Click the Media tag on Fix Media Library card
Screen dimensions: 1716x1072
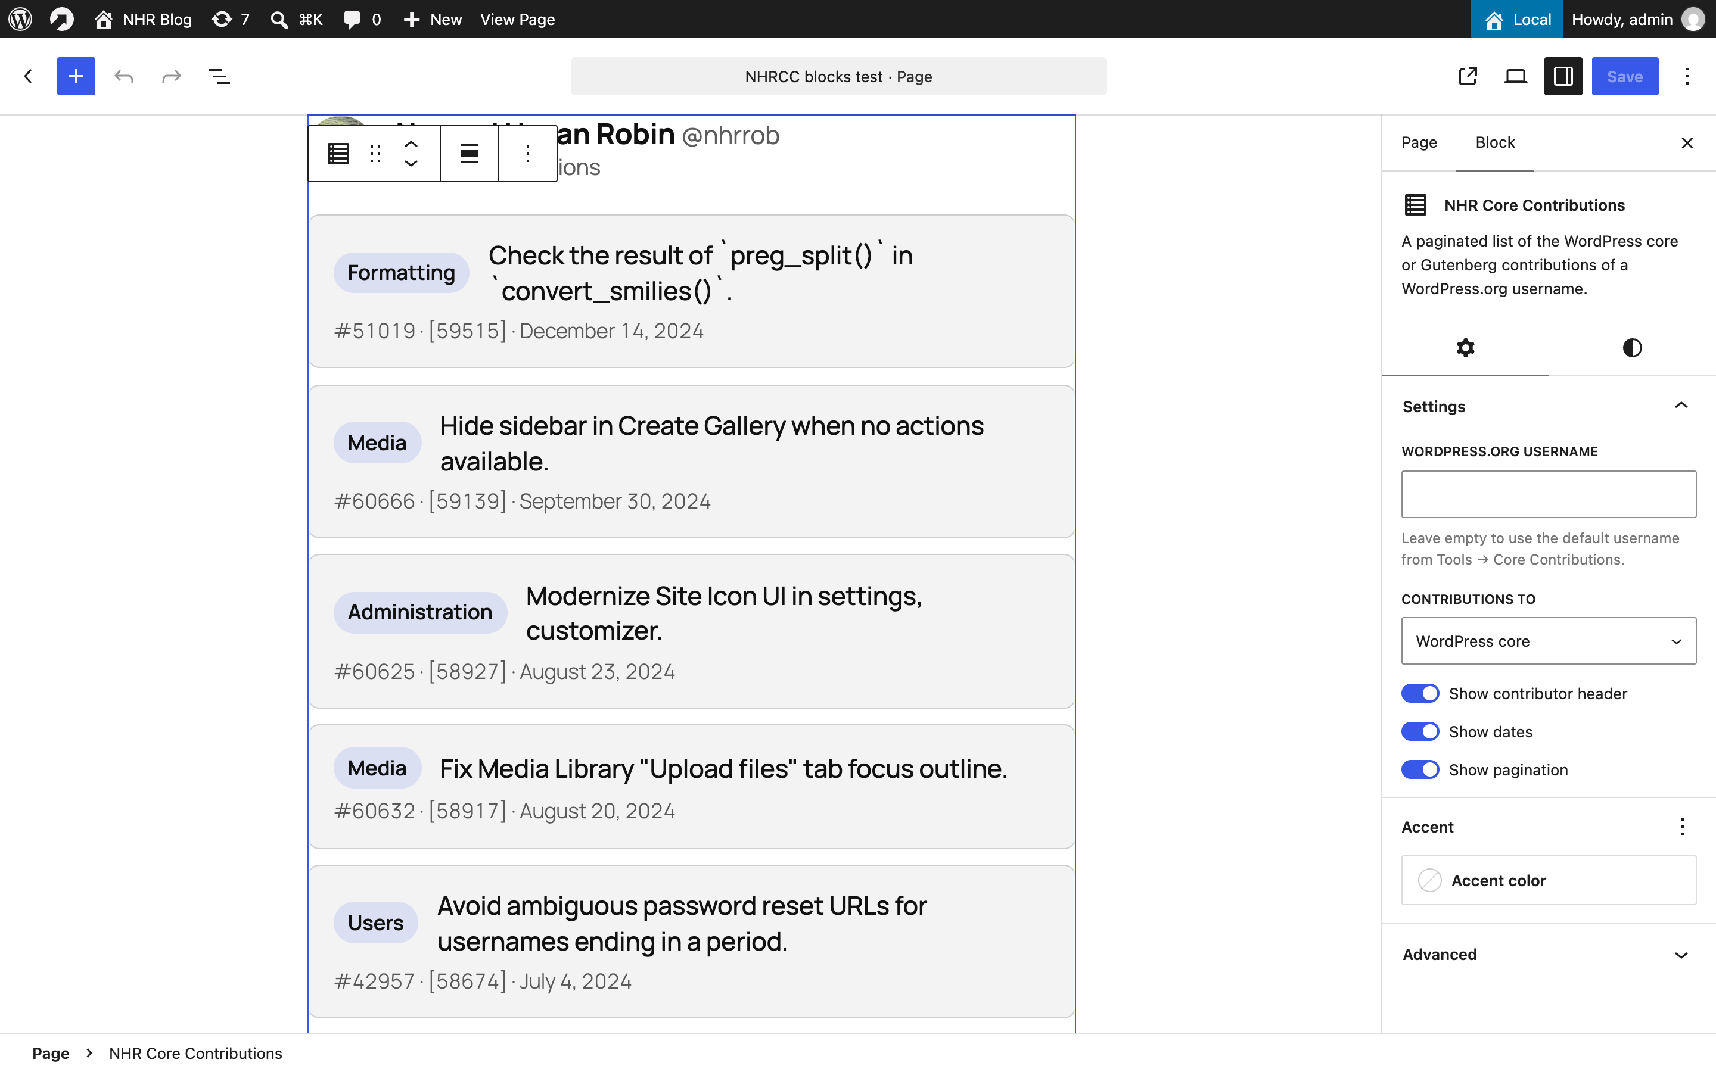point(377,768)
